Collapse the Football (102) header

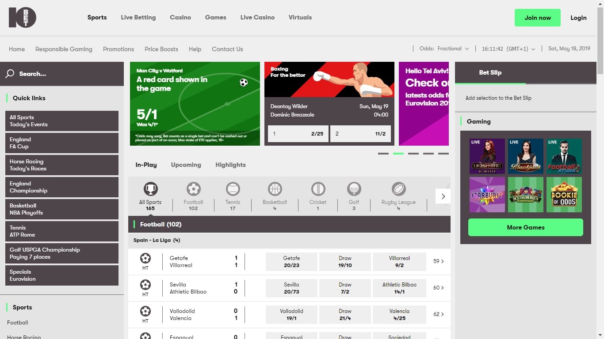click(289, 224)
